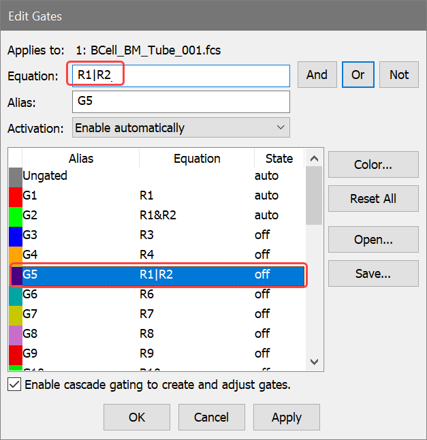Toggle cascade gating checkbox
Image resolution: width=427 pixels, height=440 pixels.
14,385
